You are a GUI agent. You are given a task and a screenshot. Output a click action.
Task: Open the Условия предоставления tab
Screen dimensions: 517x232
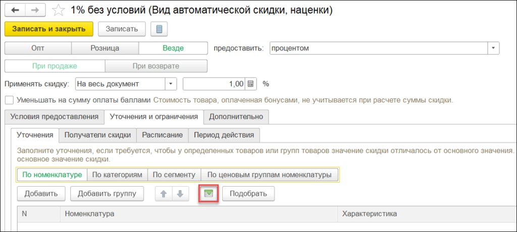click(55, 117)
